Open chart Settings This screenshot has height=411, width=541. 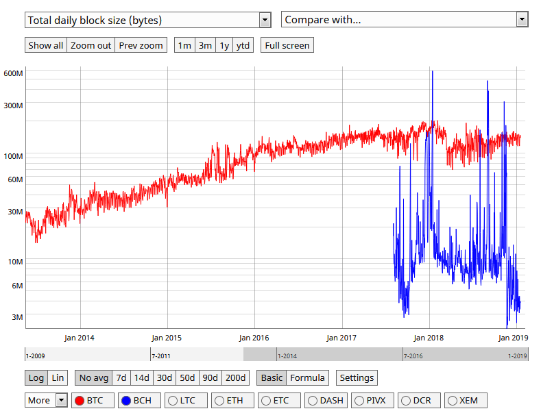coord(357,377)
